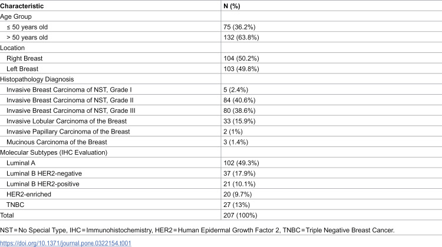Click the Luminal A row label
This screenshot has width=442, height=247.
point(21,163)
